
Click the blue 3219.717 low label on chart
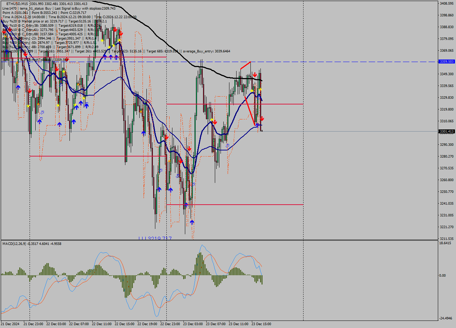point(155,238)
